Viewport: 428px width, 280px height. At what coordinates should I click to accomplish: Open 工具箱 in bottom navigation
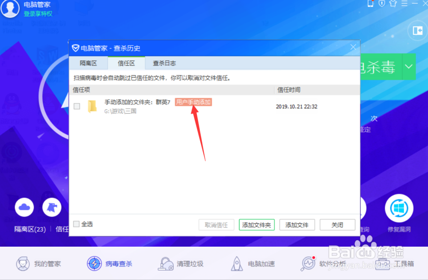pyautogui.click(x=395, y=264)
